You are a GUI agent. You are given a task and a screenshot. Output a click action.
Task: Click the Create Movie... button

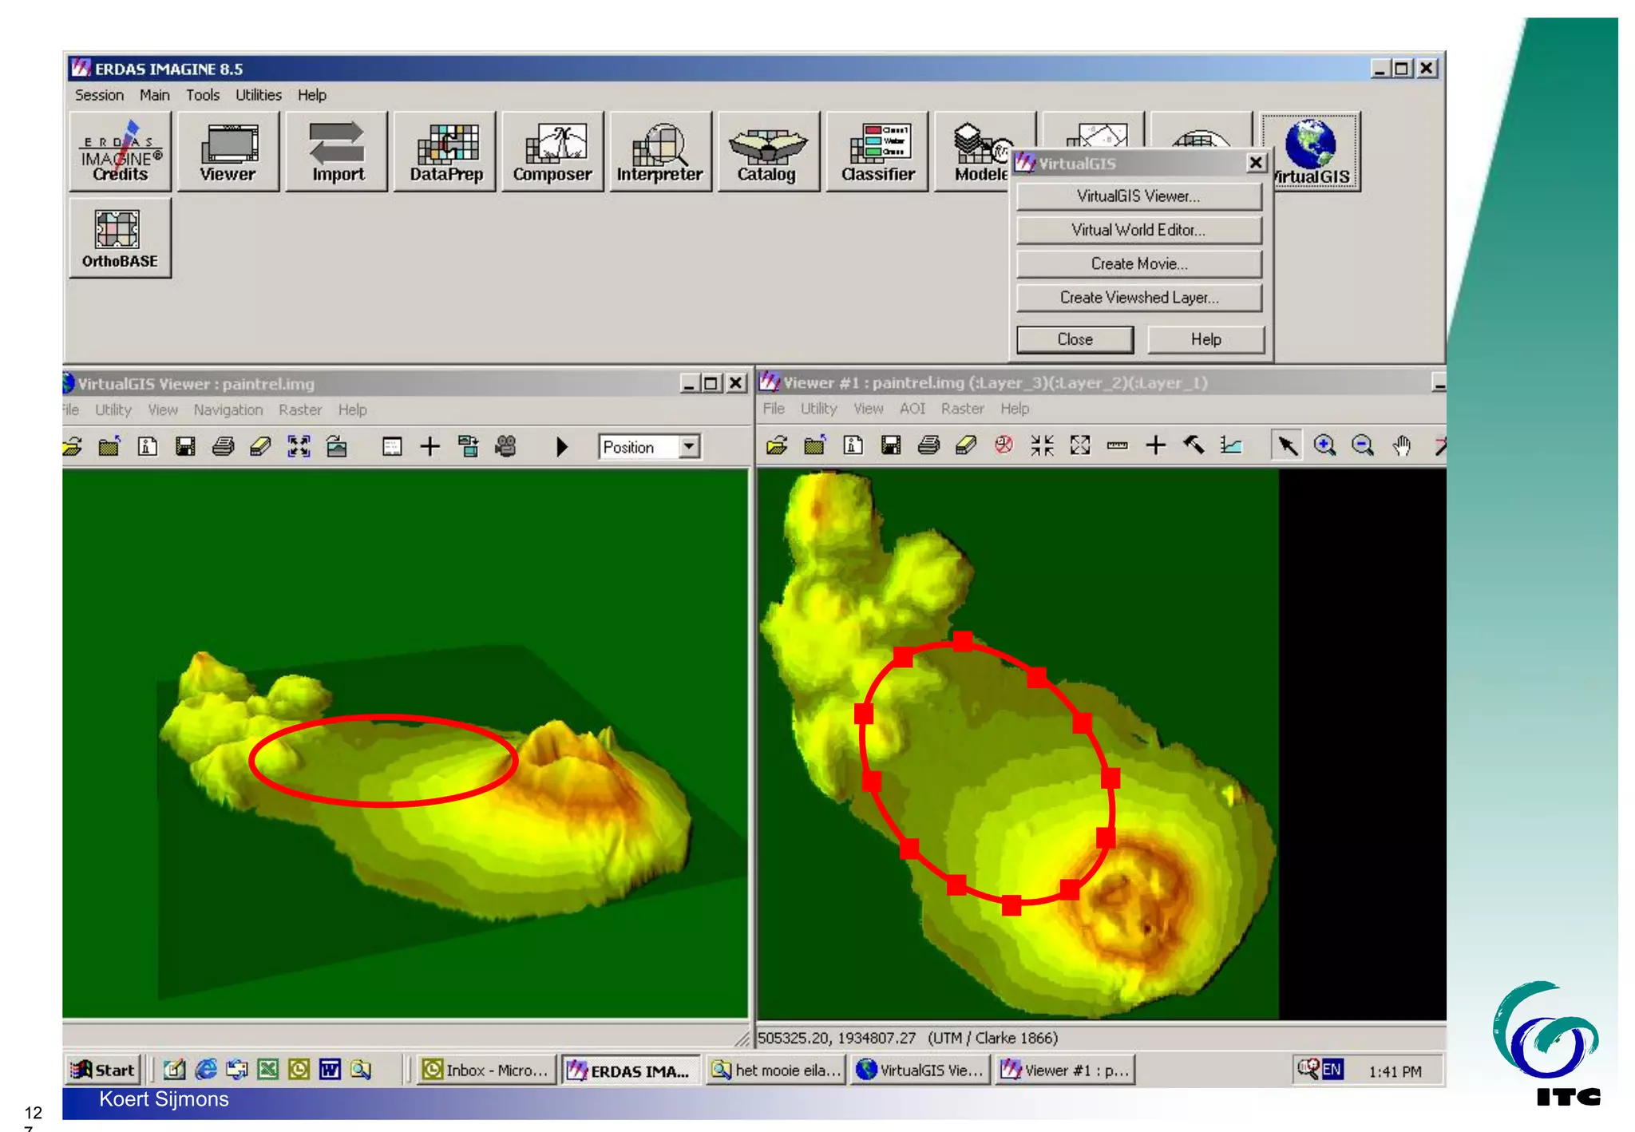(x=1138, y=263)
